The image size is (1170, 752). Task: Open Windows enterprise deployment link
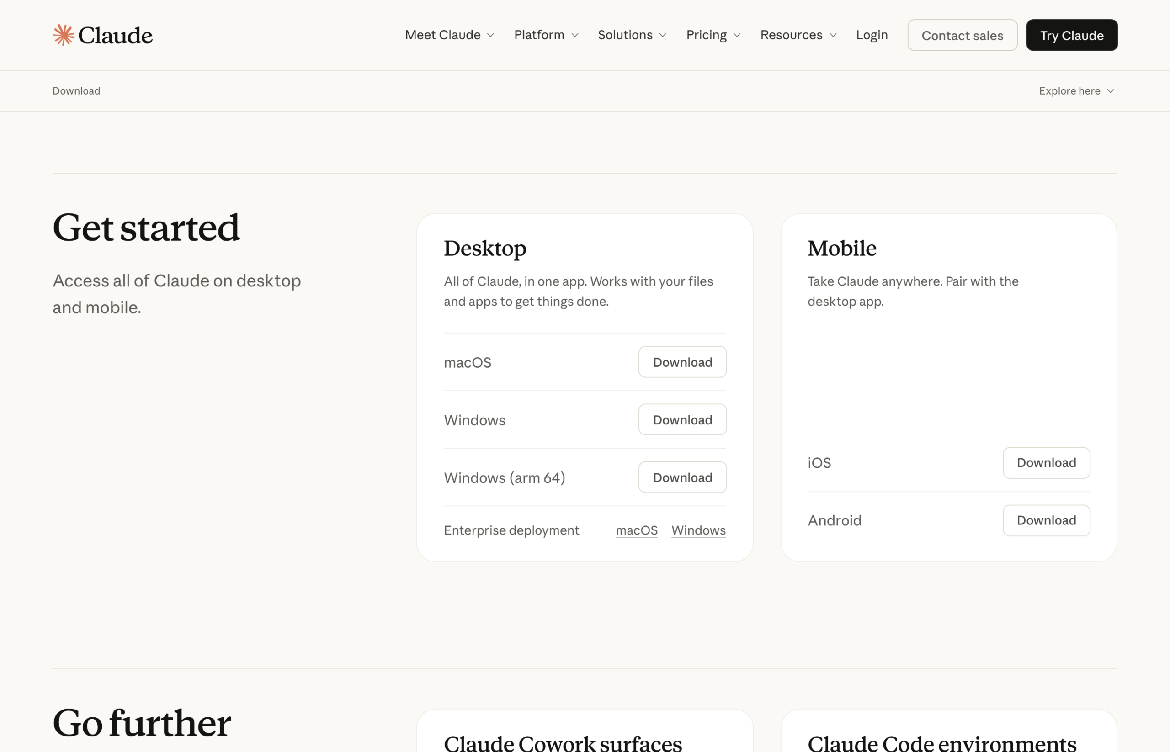[x=698, y=530]
